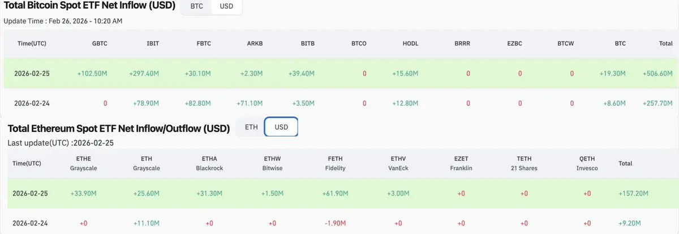This screenshot has width=679, height=234.
Task: Click the IBIT column header
Action: click(152, 44)
